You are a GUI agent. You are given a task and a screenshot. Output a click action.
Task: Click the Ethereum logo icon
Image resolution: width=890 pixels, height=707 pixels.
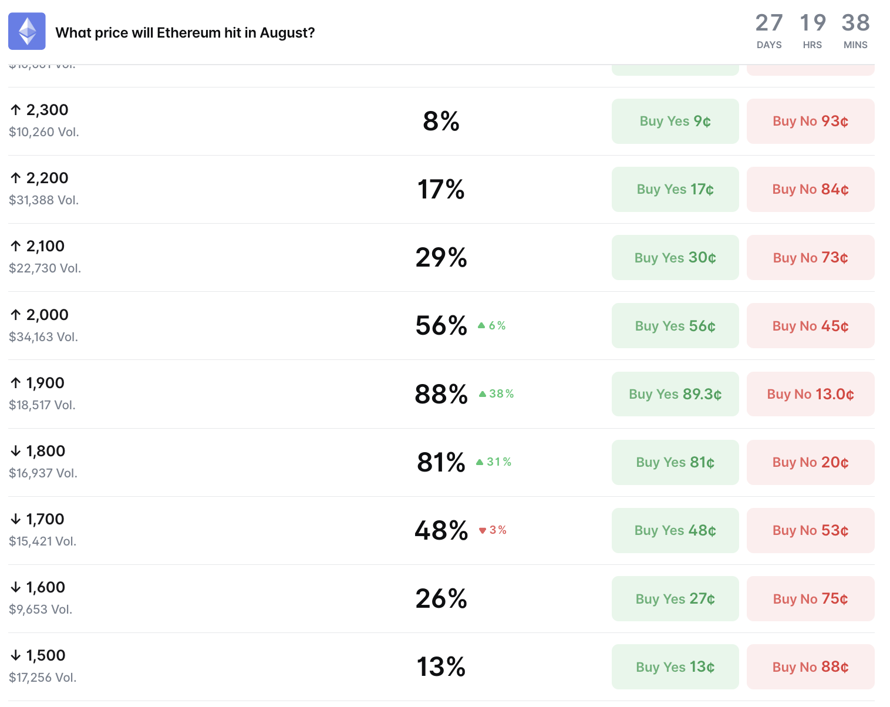pos(27,31)
